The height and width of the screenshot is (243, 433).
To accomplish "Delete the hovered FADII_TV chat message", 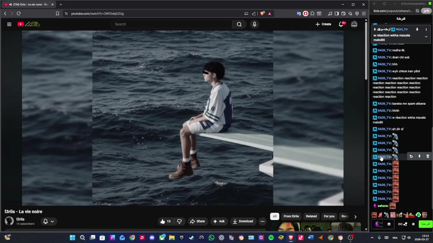I will pyautogui.click(x=428, y=157).
